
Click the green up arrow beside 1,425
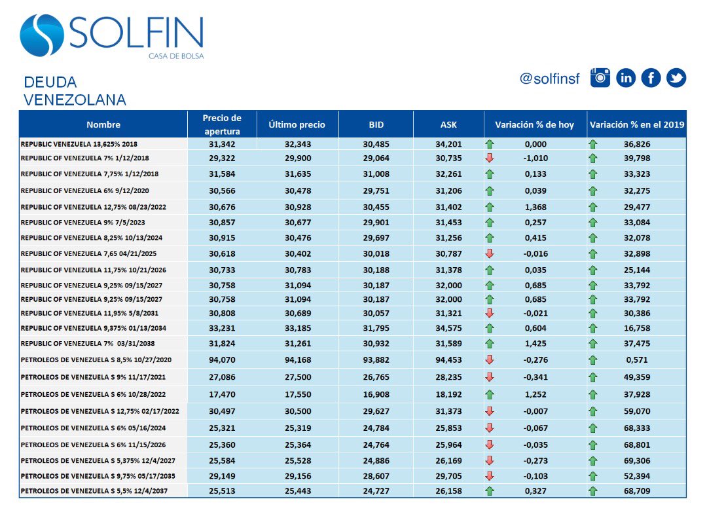coord(490,344)
